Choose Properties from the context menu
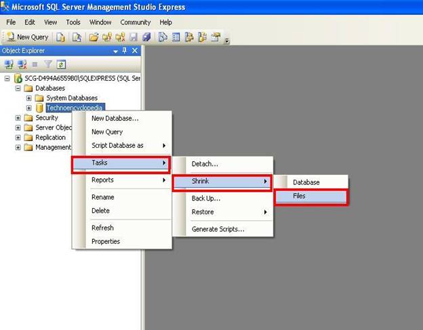Image resolution: width=423 pixels, height=330 pixels. coord(122,241)
